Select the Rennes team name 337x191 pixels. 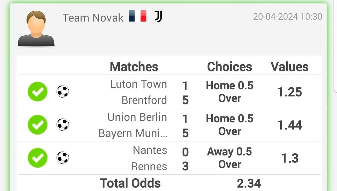click(149, 166)
